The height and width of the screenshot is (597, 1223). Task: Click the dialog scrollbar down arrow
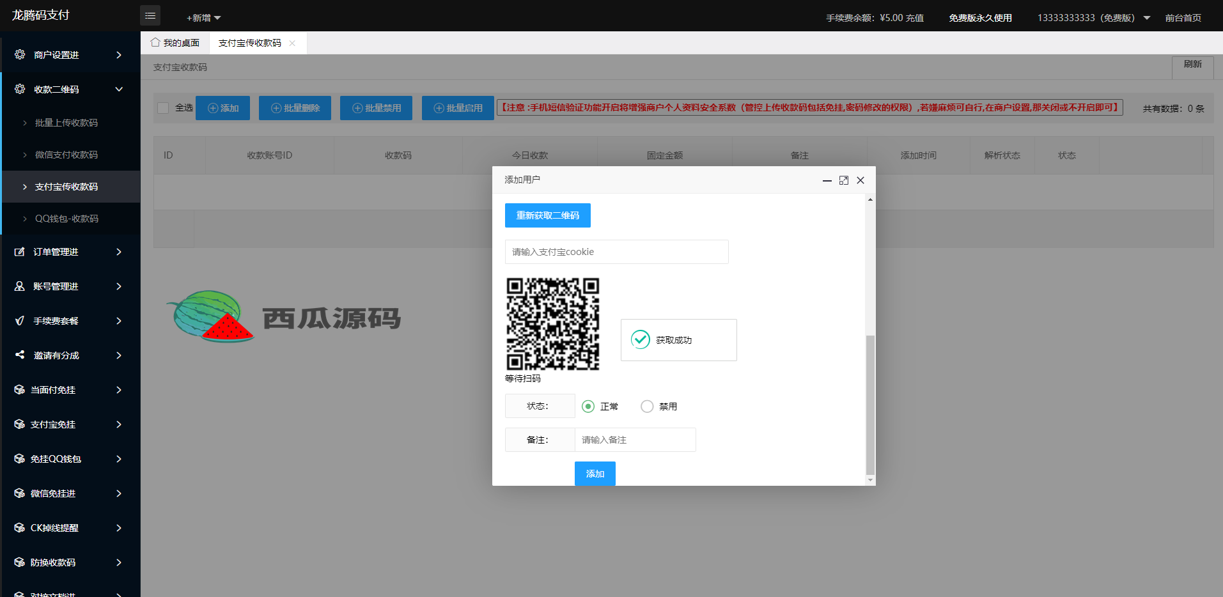tap(870, 480)
